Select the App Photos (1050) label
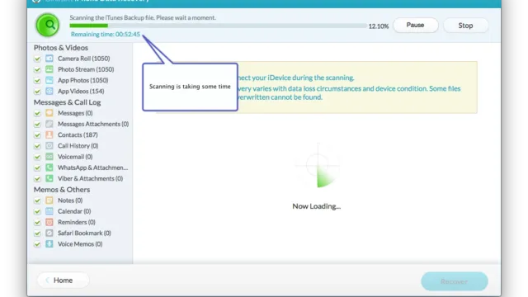Image resolution: width=528 pixels, height=297 pixels. [x=82, y=80]
